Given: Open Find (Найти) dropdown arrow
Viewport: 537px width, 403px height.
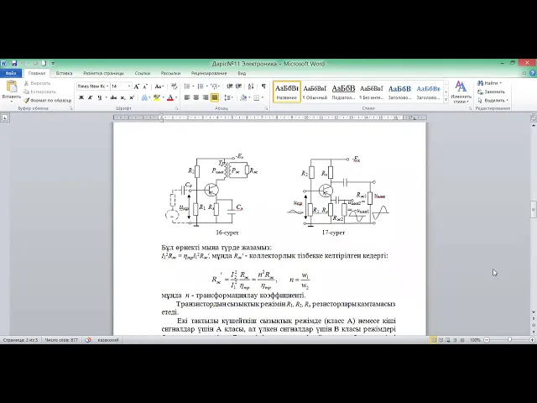Looking at the screenshot, I should coord(501,83).
